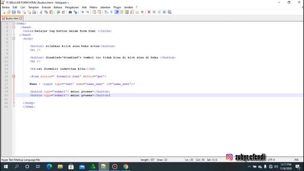The width and height of the screenshot is (304, 171).
Task: Open Google Chrome from the taskbar
Action: point(125,167)
